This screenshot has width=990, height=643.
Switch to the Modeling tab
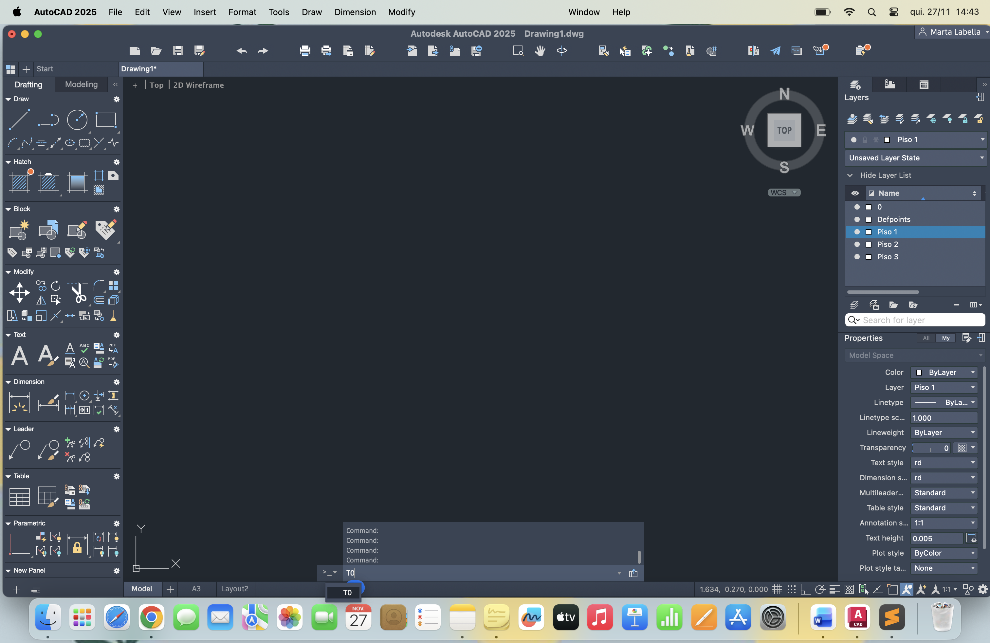[x=81, y=84]
